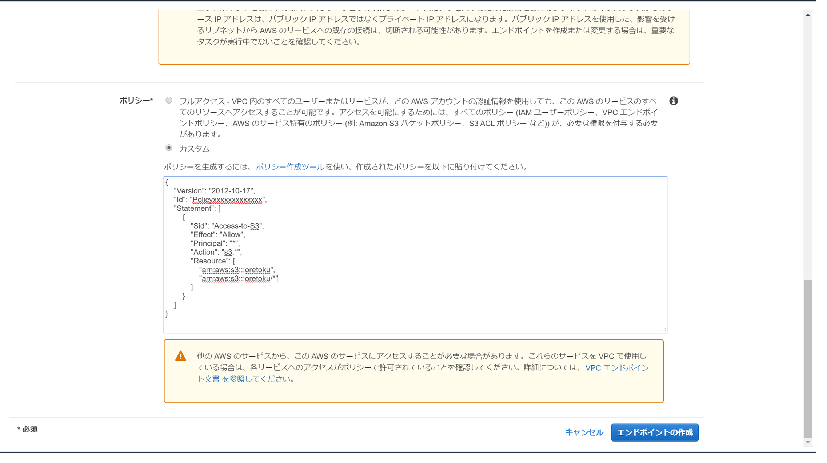Image resolution: width=827 pixels, height=463 pixels.
Task: Click the info icon beside policy options
Action: coord(673,101)
